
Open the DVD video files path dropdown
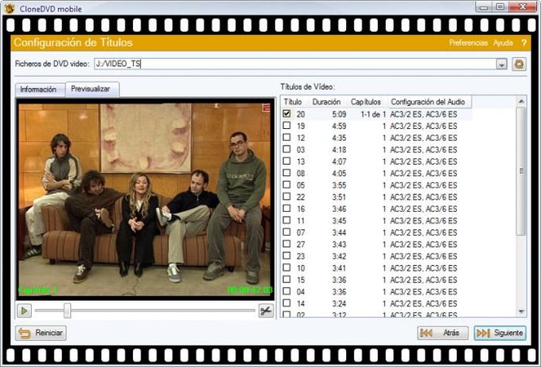click(502, 64)
